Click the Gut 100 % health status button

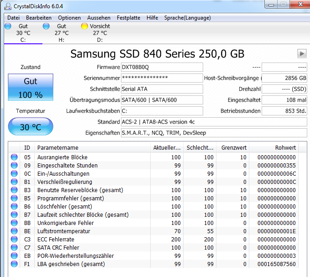coord(31,87)
